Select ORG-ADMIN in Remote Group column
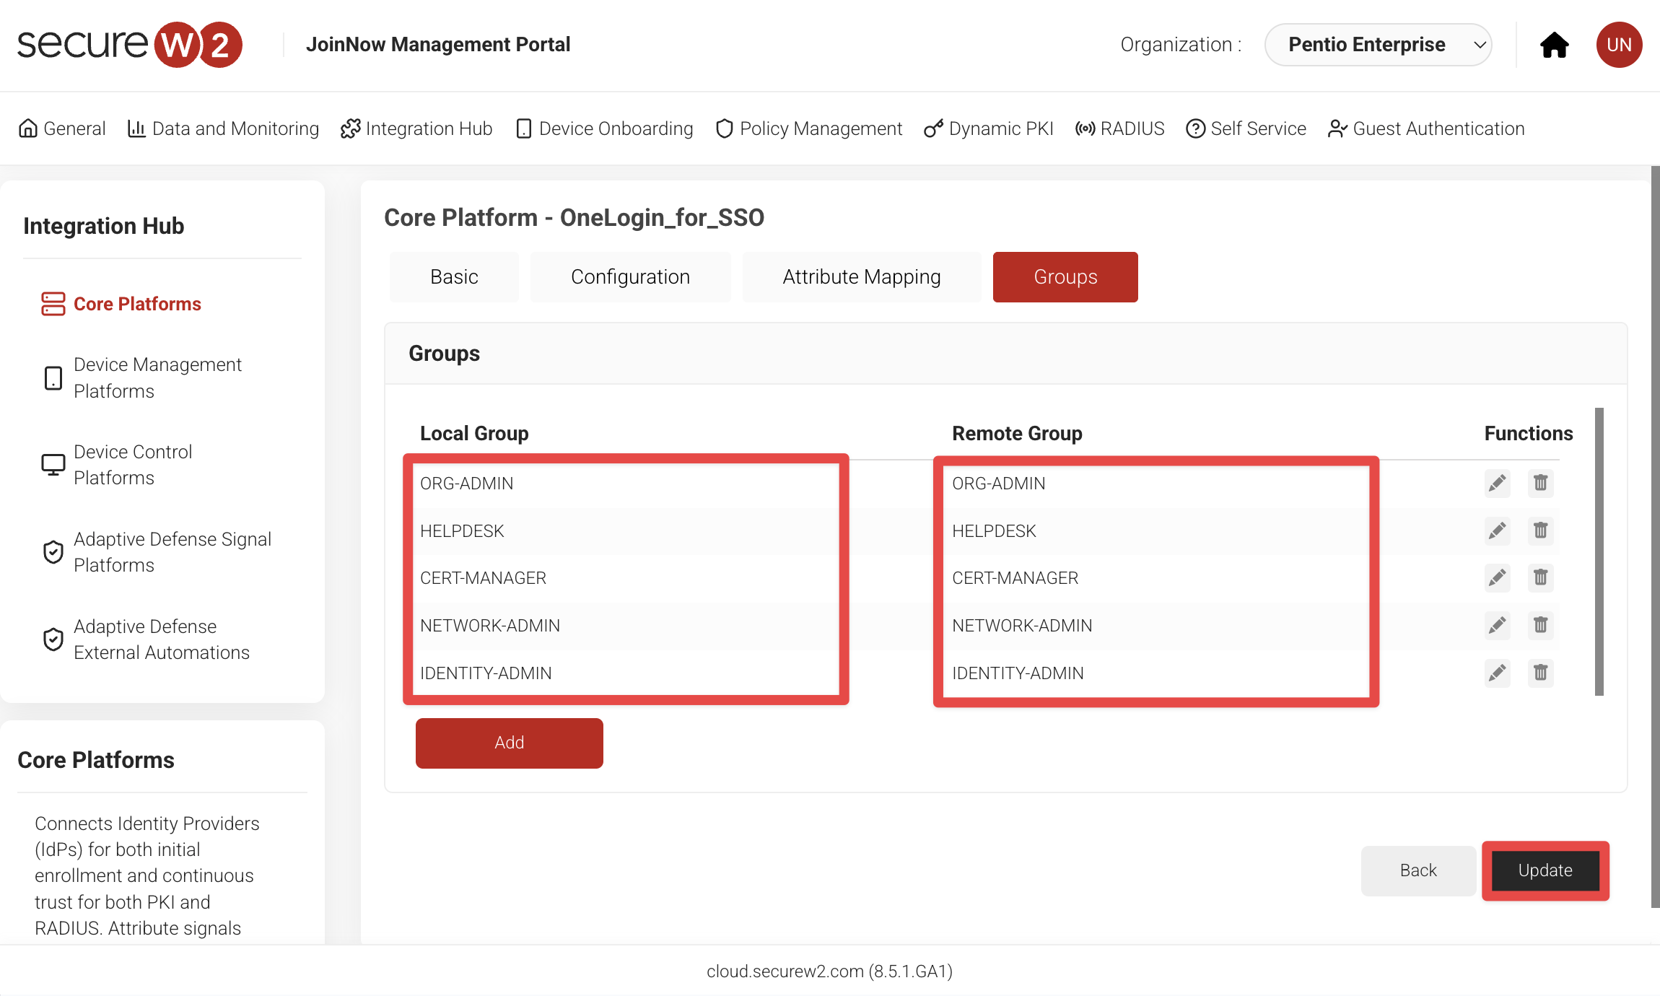This screenshot has width=1660, height=996. pos(999,484)
